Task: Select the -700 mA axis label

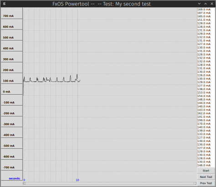Action: [9, 167]
